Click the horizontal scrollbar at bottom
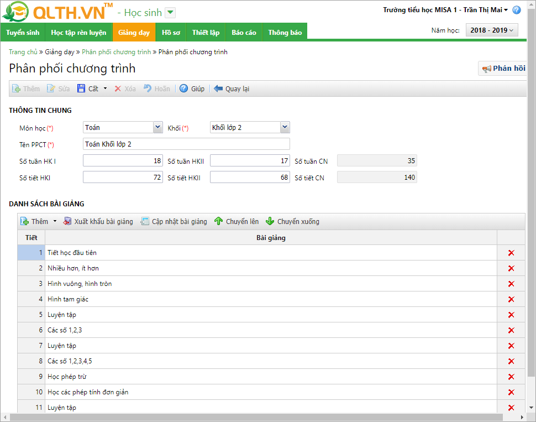 click(256, 417)
